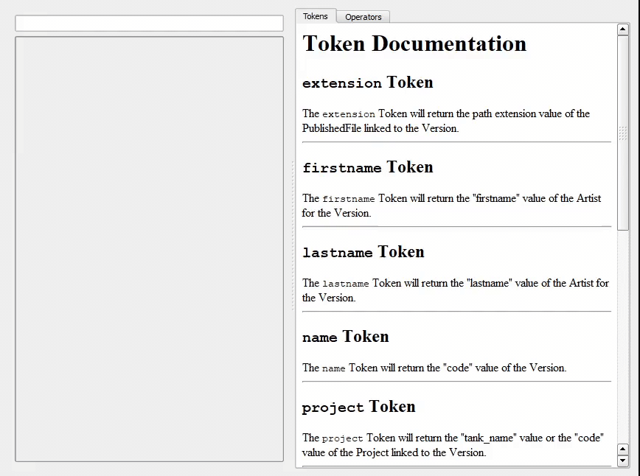Click the 'lastname Token' heading
The image size is (640, 476).
point(364,252)
